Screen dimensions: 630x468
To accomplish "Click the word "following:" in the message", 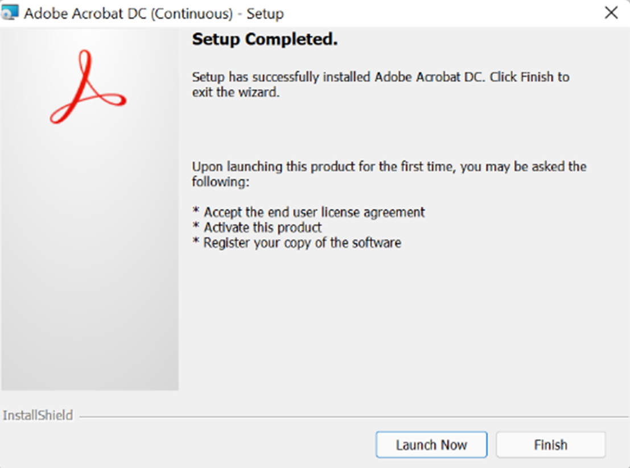I will pyautogui.click(x=221, y=183).
